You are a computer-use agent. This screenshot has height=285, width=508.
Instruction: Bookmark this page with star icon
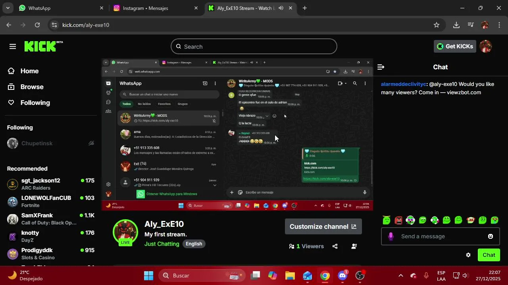tap(437, 25)
